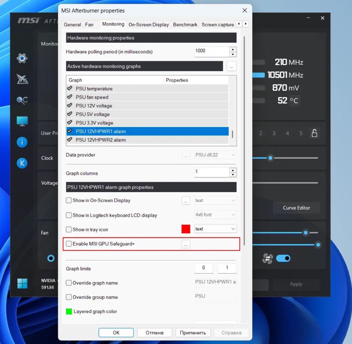
Task: Open the blue information icon
Action: (22, 142)
